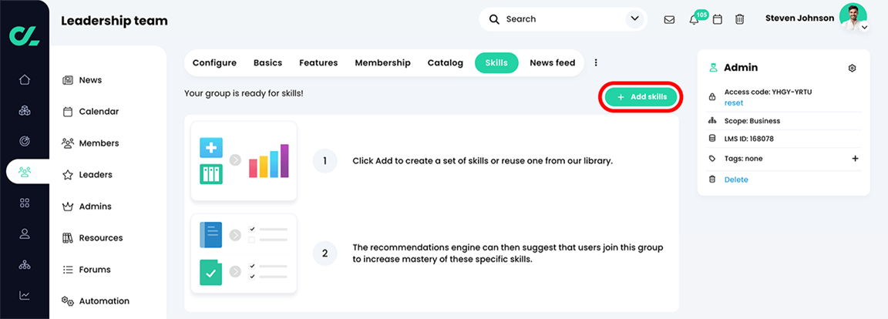Open notifications bell with 105 badge
Image resolution: width=888 pixels, height=319 pixels.
coord(694,20)
